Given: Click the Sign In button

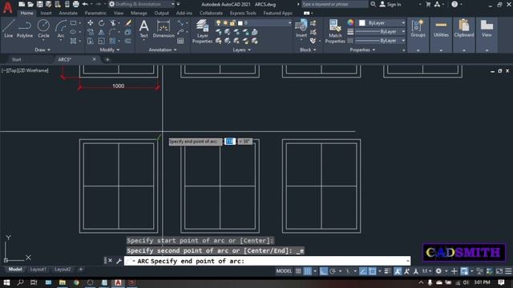Looking at the screenshot, I should 390,4.
